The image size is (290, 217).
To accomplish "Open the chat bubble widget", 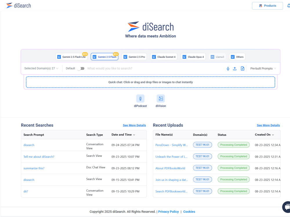I will [x=287, y=207].
